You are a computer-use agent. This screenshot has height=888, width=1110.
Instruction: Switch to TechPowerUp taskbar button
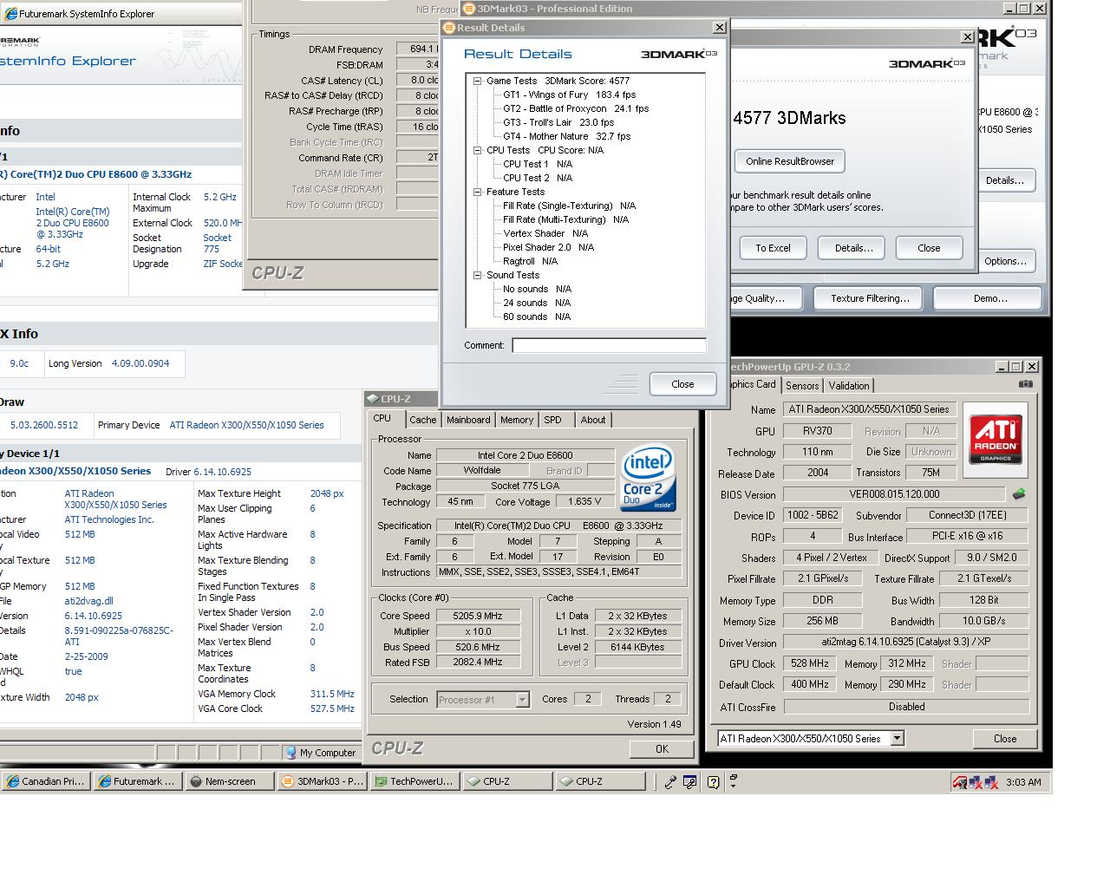[x=414, y=781]
